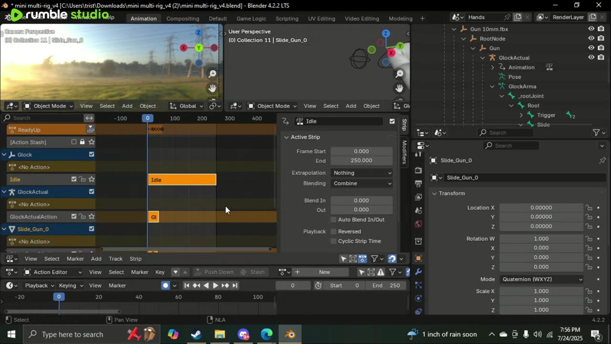Click the pan hand icon in the camera viewport
Screen dimensions: 611x344
coord(212,88)
